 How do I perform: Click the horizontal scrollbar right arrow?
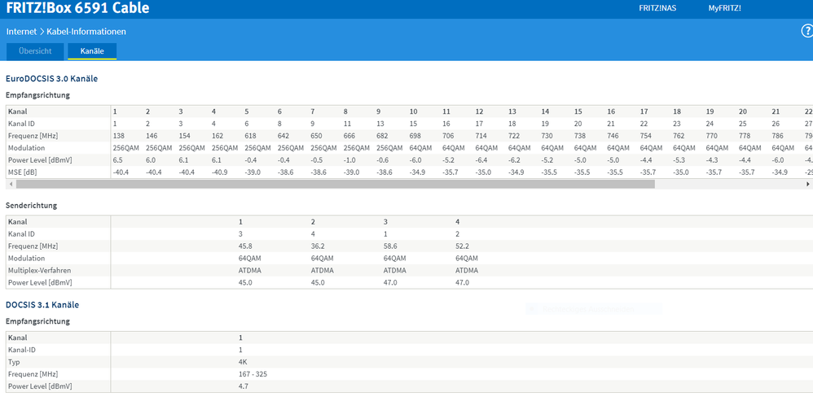(x=808, y=184)
